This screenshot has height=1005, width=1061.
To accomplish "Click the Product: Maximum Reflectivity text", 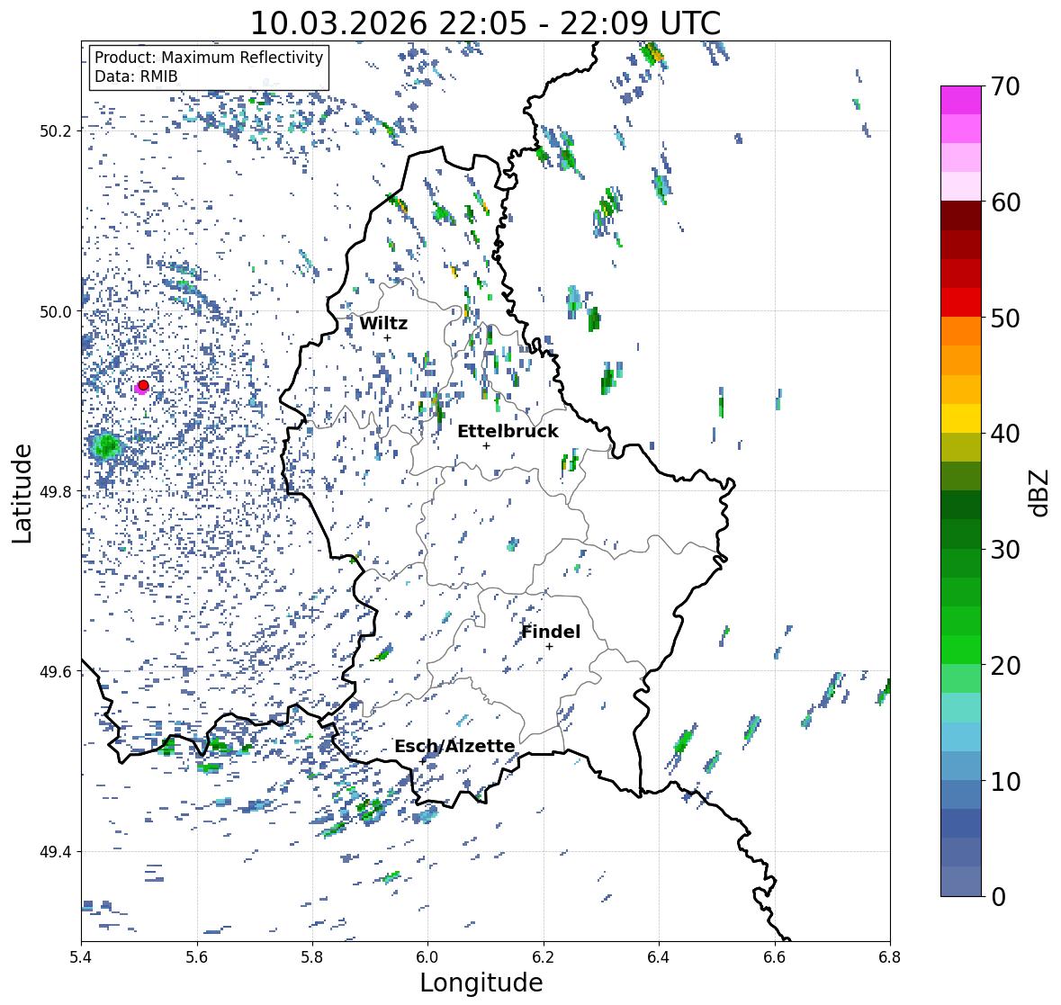I will 209,58.
